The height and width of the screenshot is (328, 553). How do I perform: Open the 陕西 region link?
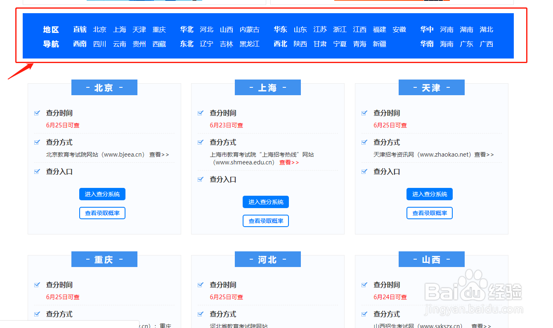pos(300,44)
